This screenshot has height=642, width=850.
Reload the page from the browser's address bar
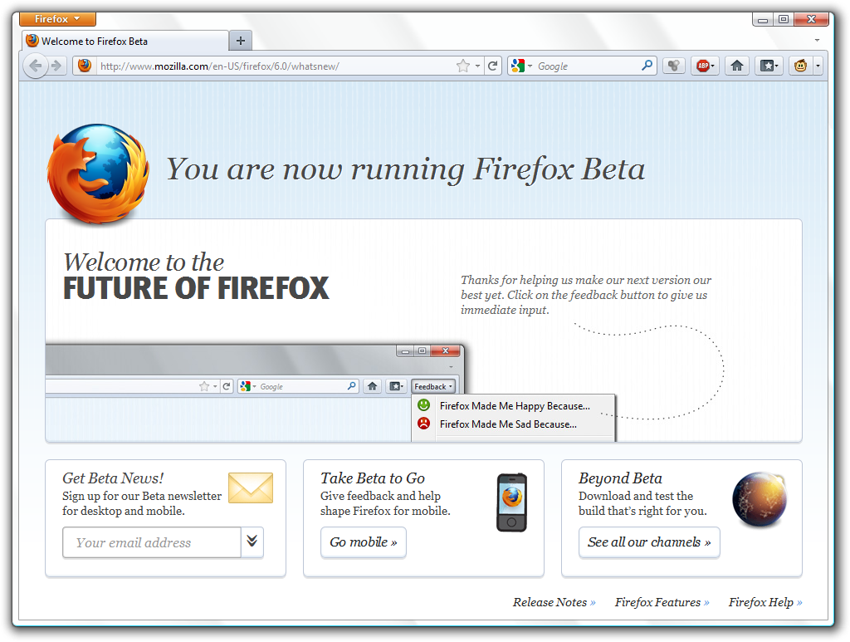tap(493, 66)
